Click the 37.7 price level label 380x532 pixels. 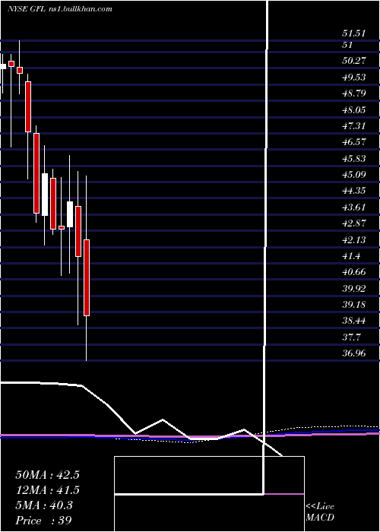point(352,337)
